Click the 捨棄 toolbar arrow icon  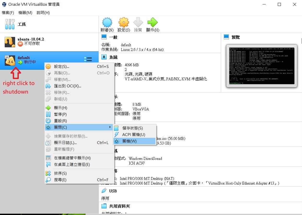138,22
